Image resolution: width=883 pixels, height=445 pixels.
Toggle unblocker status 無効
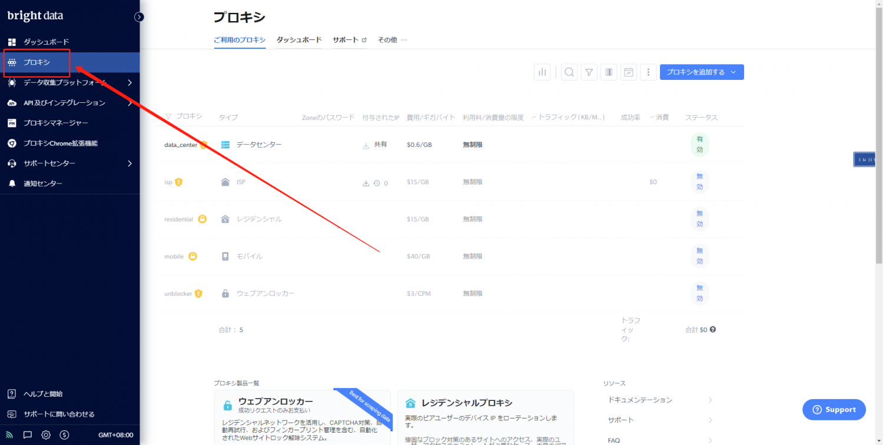point(699,293)
